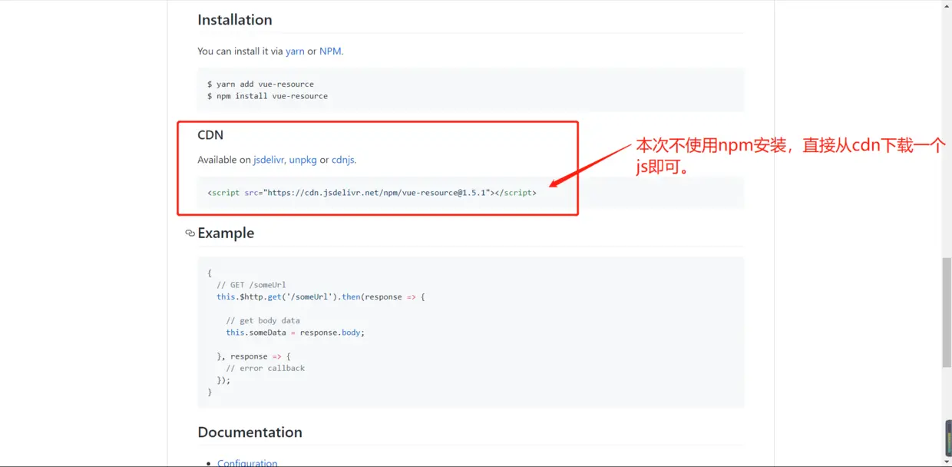Viewport: 952px width, 467px height.
Task: Open the NPM link
Action: coord(330,51)
